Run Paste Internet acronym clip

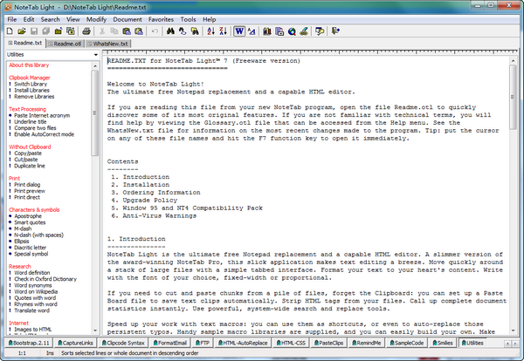pyautogui.click(x=42, y=115)
